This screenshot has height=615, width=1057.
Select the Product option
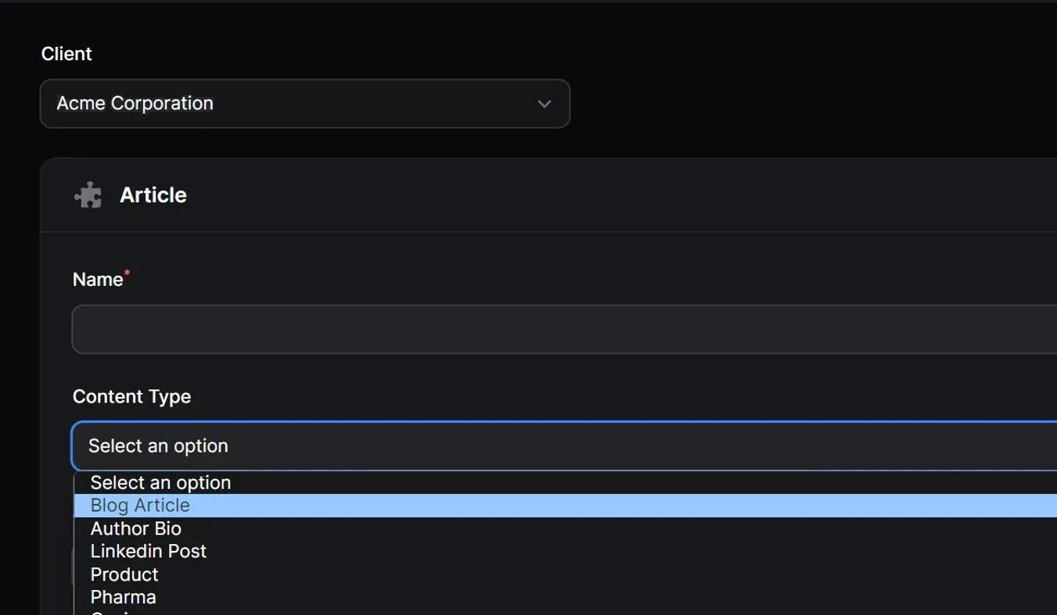coord(124,574)
